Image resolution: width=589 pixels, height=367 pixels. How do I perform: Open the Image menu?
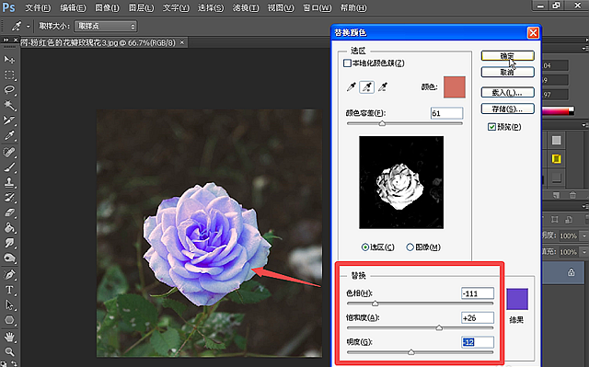(107, 7)
